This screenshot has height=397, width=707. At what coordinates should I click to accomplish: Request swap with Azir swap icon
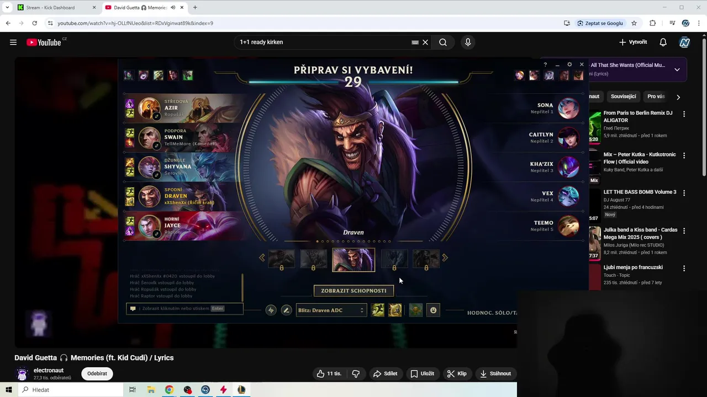pos(157,116)
